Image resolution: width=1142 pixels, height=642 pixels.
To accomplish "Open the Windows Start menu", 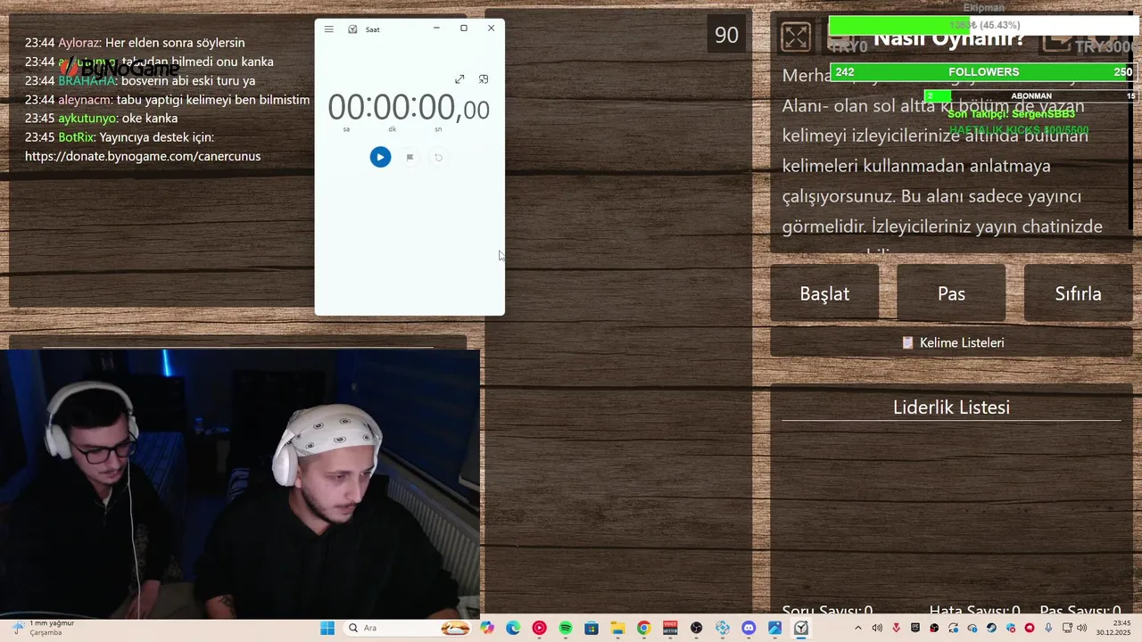I will tap(327, 629).
